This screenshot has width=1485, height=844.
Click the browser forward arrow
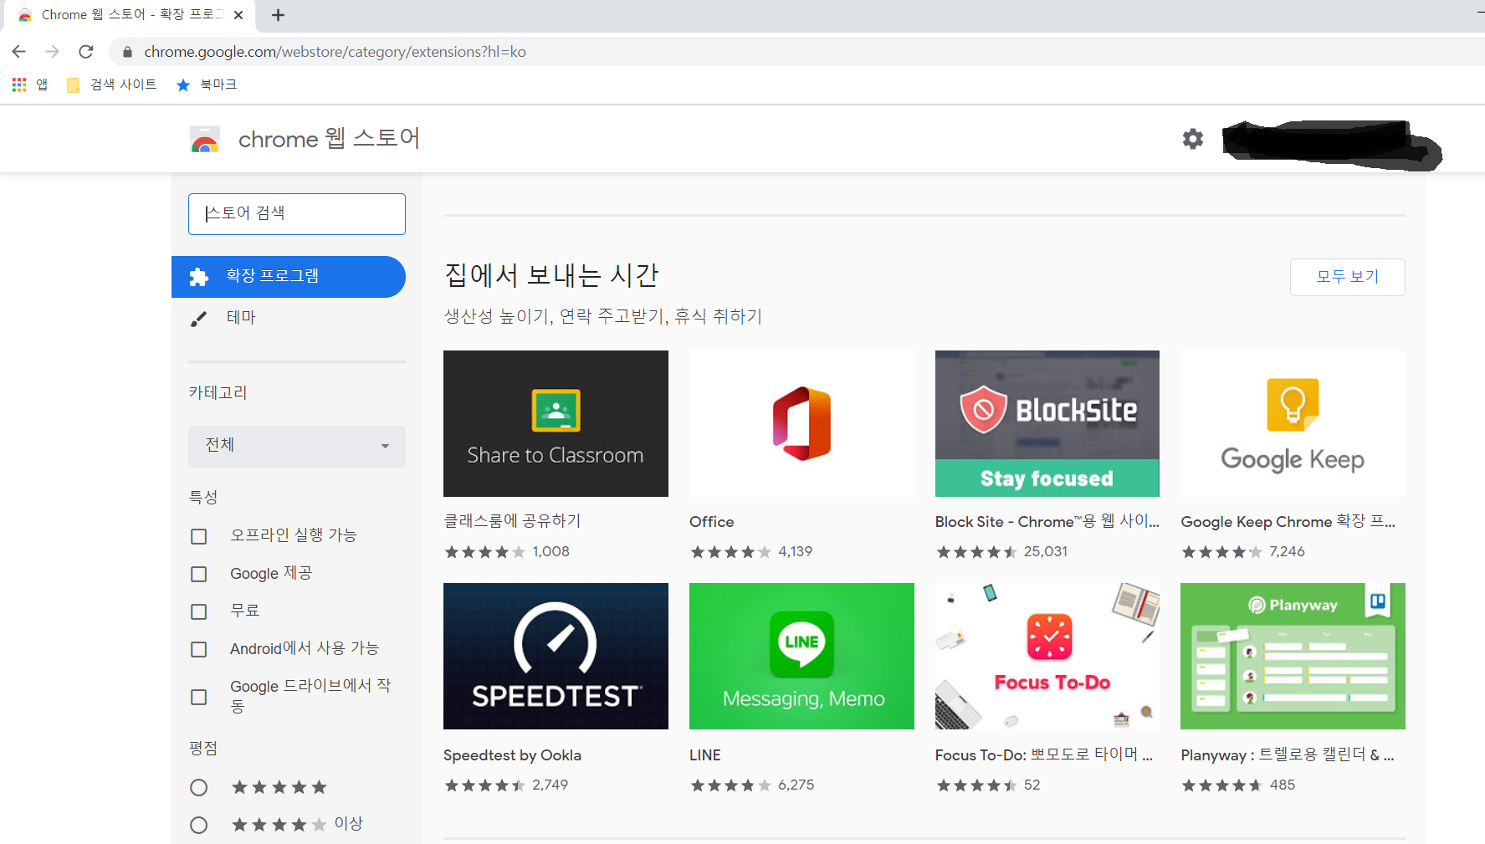pyautogui.click(x=53, y=52)
